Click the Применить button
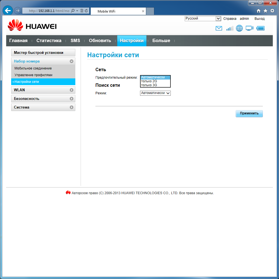Viewport: 279px width, 279px height. (249, 114)
